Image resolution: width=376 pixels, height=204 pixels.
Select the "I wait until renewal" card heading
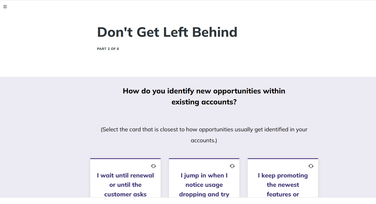pos(125,175)
